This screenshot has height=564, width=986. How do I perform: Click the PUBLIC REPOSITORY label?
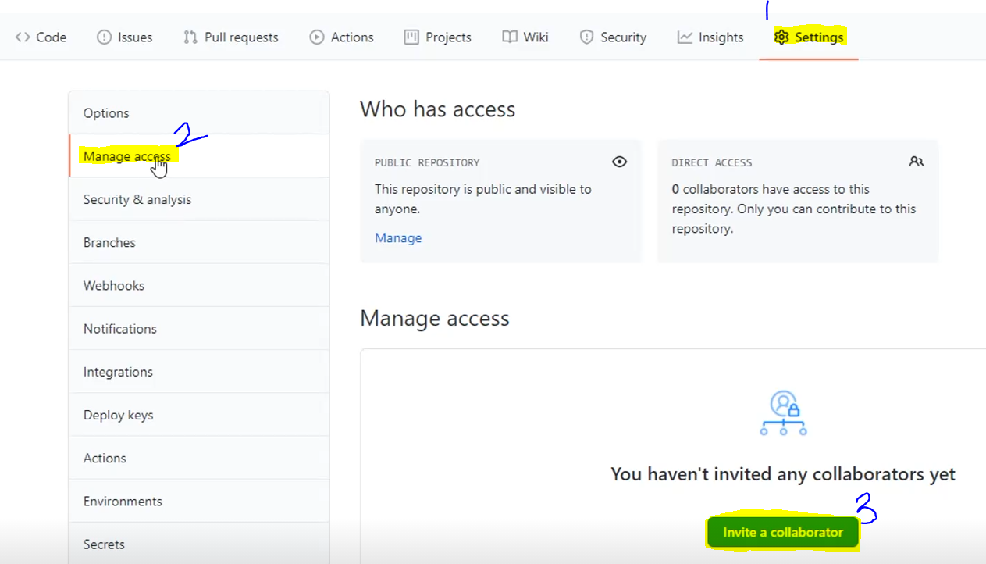pyautogui.click(x=427, y=162)
